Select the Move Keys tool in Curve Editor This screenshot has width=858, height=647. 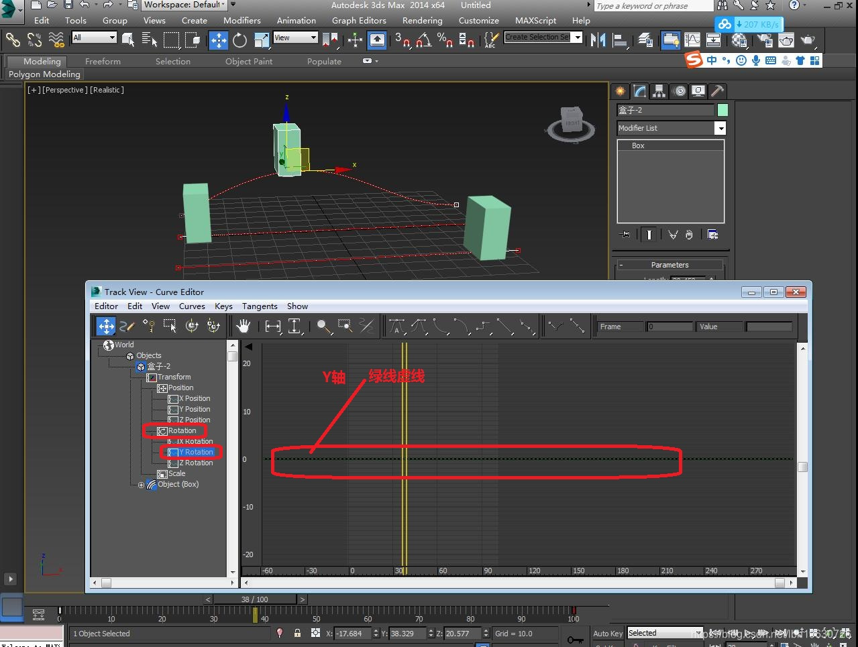pos(106,327)
